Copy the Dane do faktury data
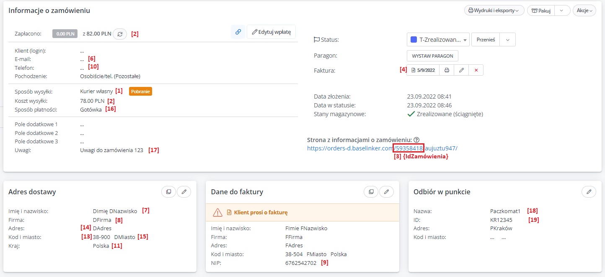Image resolution: width=605 pixels, height=277 pixels. click(x=371, y=192)
